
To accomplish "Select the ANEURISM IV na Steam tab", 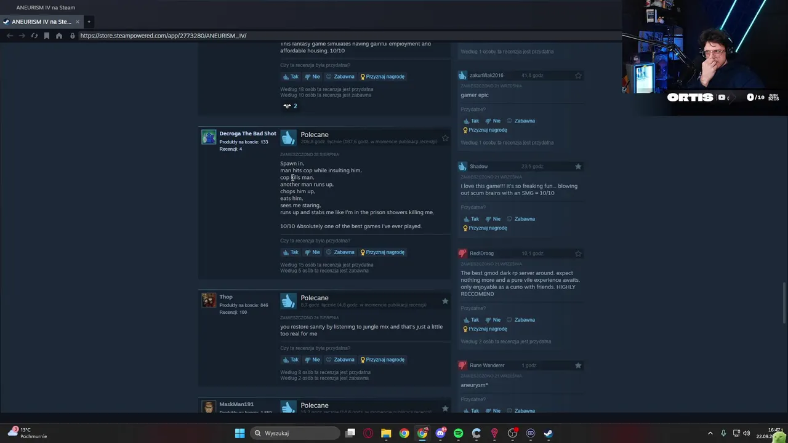I will [x=41, y=22].
